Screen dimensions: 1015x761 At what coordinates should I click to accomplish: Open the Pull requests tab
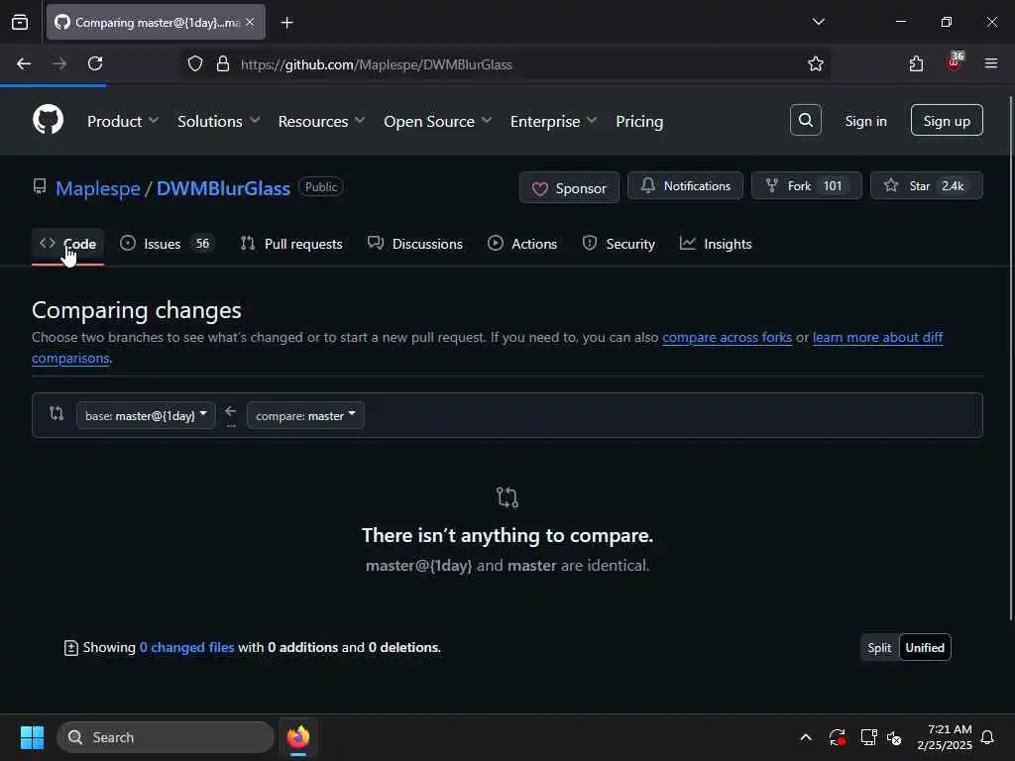[291, 244]
